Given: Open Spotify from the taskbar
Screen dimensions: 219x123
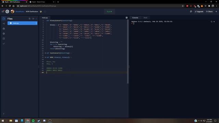Looking at the screenshot, I should point(33,121).
